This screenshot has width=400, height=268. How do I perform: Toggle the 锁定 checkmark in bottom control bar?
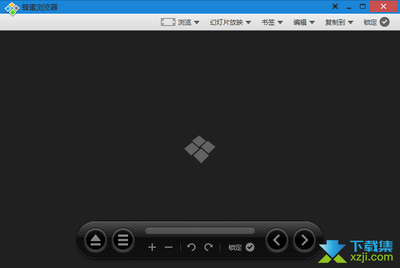pyautogui.click(x=250, y=247)
